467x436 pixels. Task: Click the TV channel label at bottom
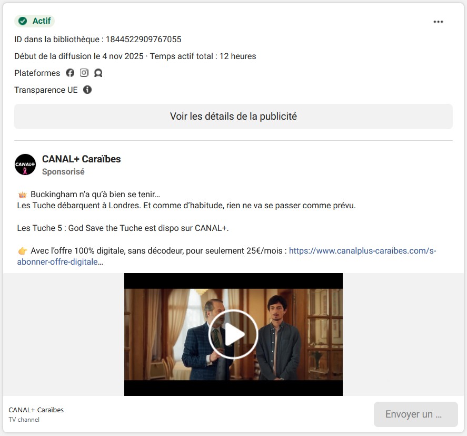click(24, 420)
